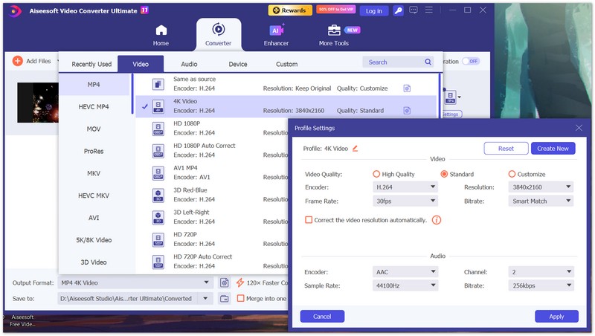Enable Merge into one file checkbox
The height and width of the screenshot is (336, 595).
pyautogui.click(x=240, y=298)
